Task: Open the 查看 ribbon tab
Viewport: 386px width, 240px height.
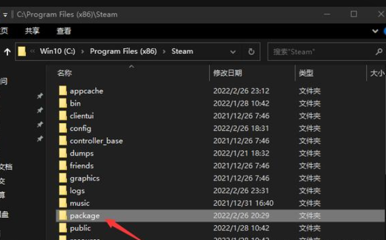Action: click(x=64, y=31)
